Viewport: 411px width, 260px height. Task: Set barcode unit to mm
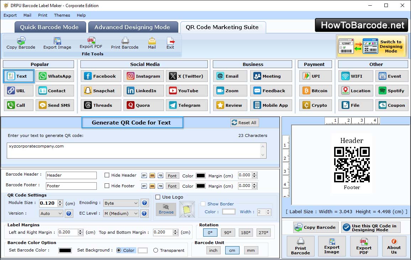251,250
